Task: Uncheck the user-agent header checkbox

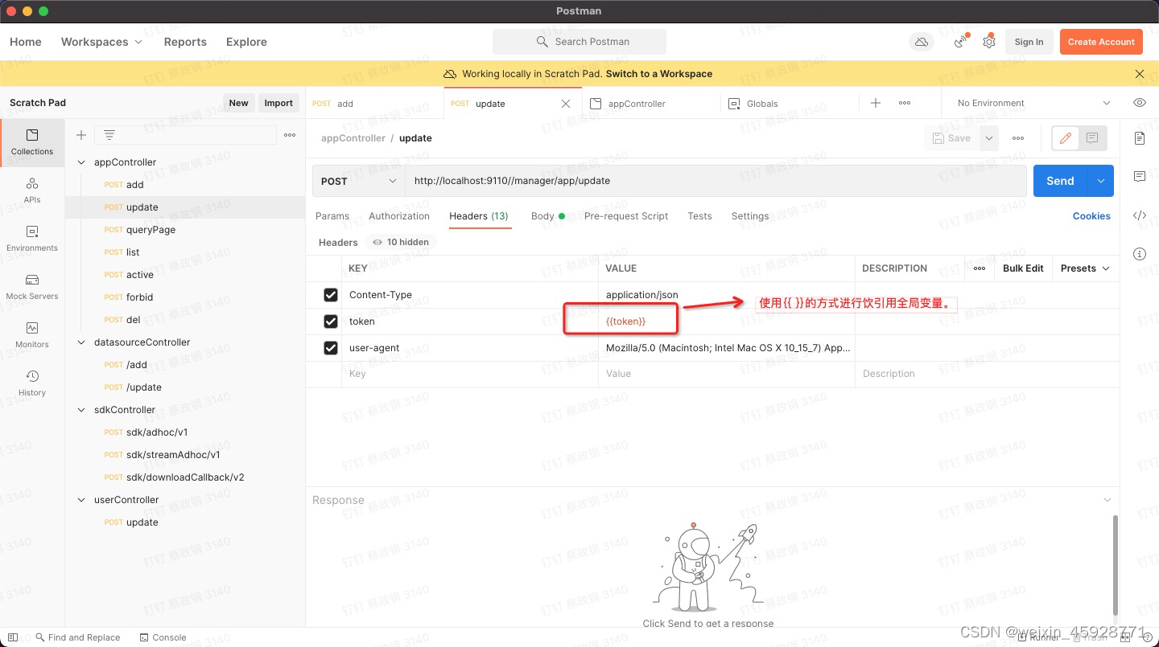Action: pyautogui.click(x=331, y=348)
